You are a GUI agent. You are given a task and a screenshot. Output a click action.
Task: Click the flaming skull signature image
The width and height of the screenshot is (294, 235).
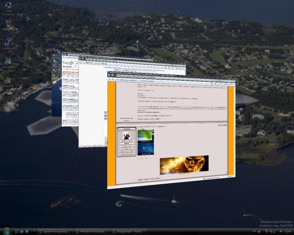pyautogui.click(x=184, y=164)
